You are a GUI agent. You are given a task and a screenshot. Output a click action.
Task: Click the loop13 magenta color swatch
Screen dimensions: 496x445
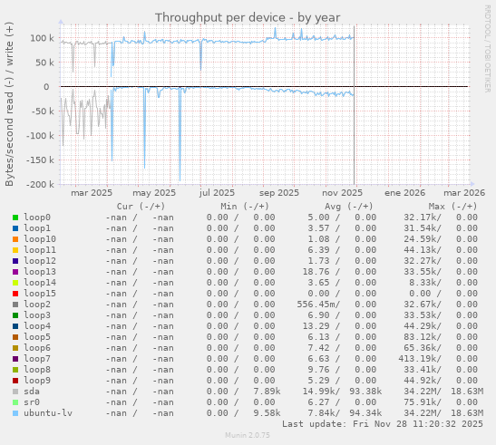pos(15,272)
